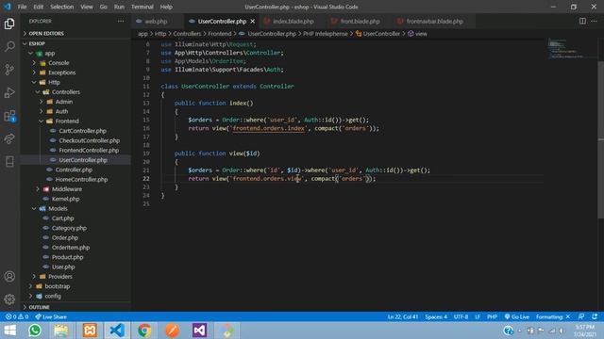The height and width of the screenshot is (339, 604).
Task: Expand the Middleware folder
Action: click(75, 188)
